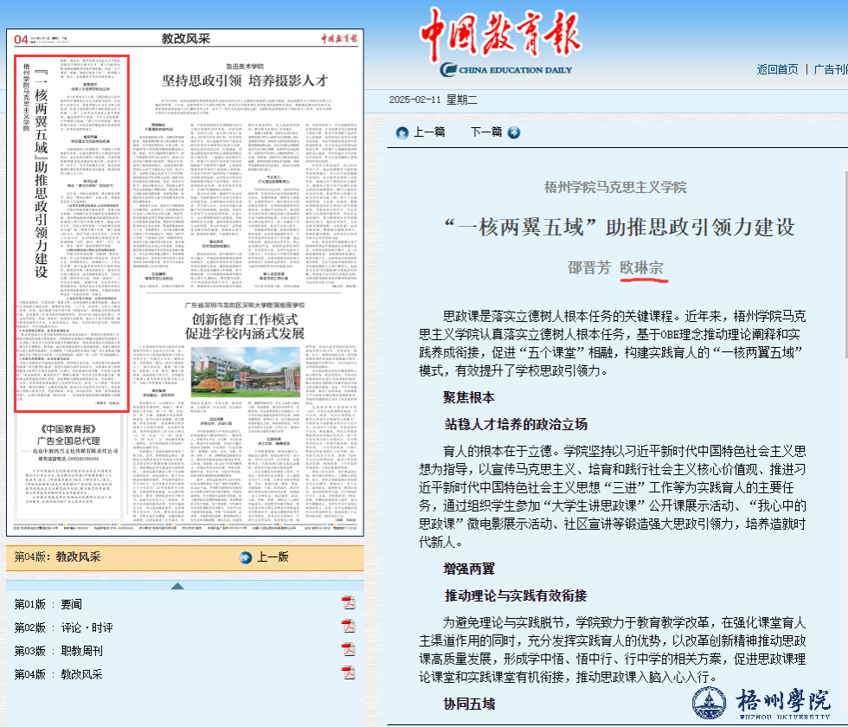The height and width of the screenshot is (727, 848).
Task: Go to 第03版 职教周刊 edition
Action: click(58, 651)
